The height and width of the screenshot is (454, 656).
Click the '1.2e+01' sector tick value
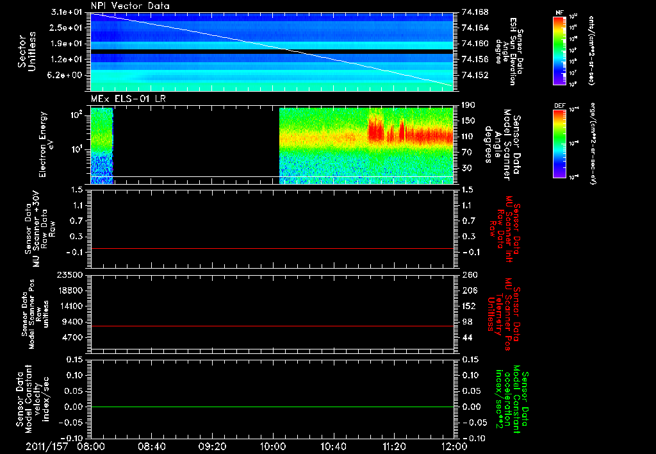(x=67, y=60)
